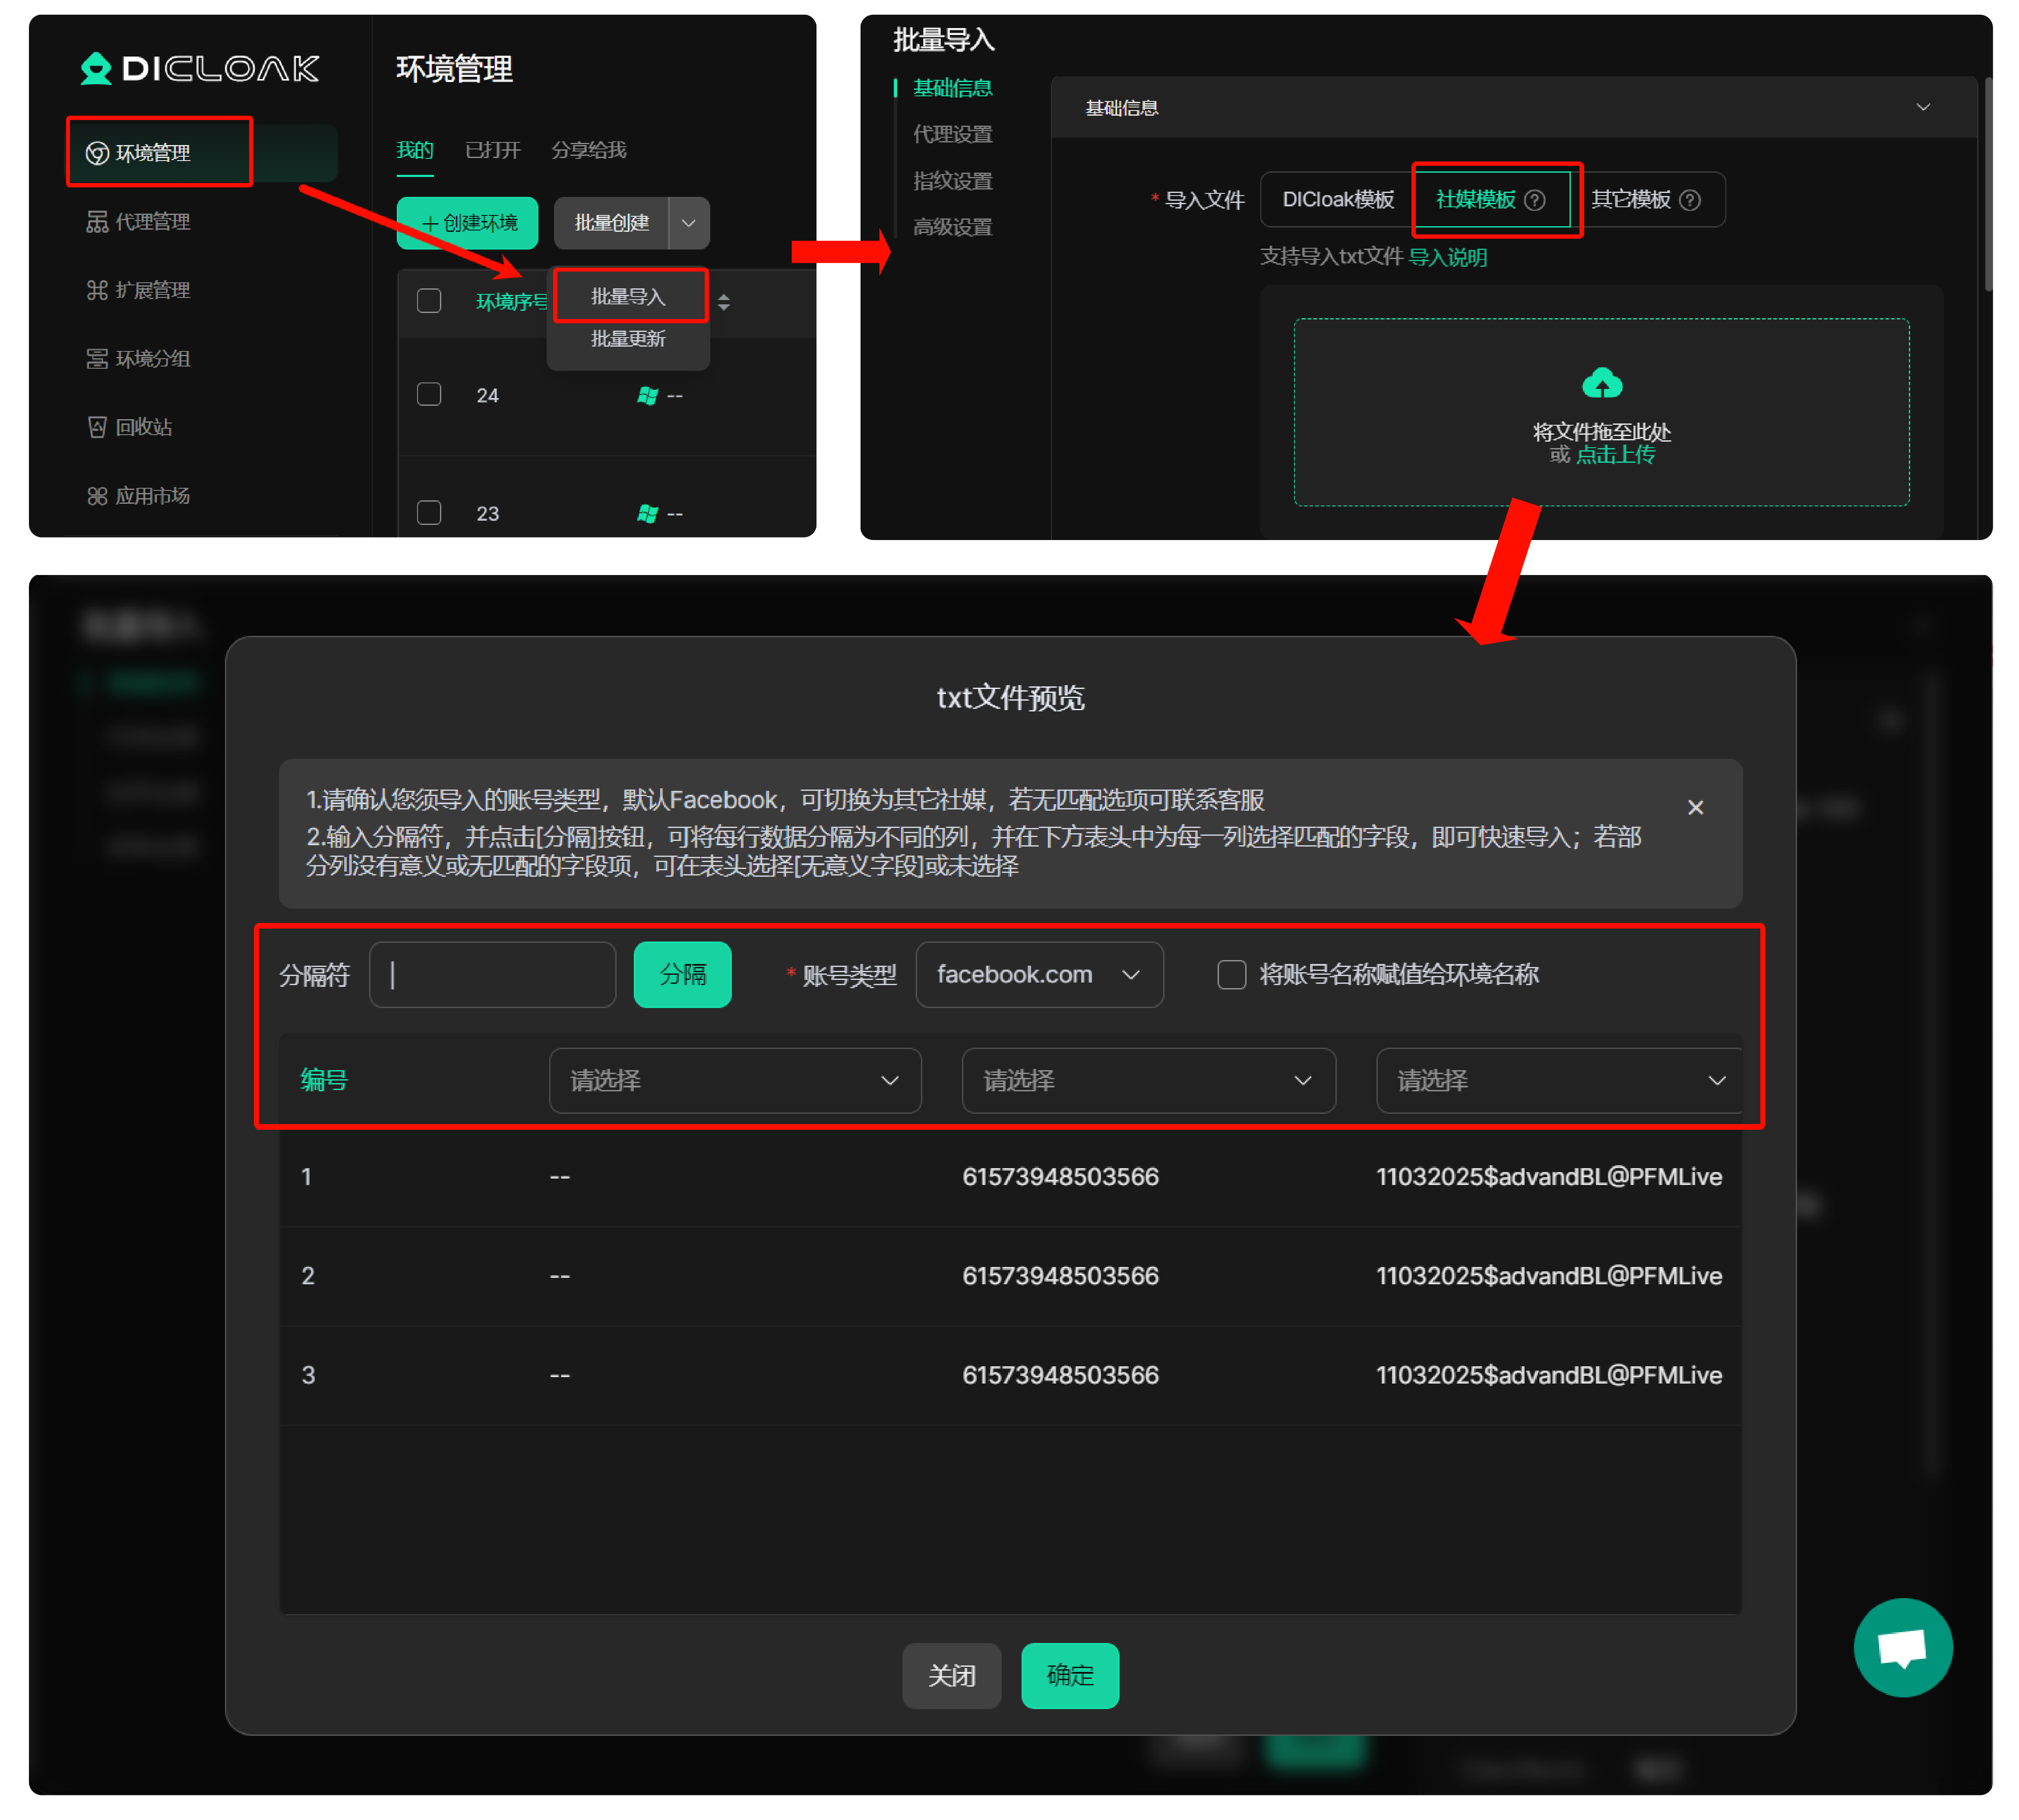The width and height of the screenshot is (2019, 1820).
Task: Click the 回收站 sidebar icon
Action: (x=97, y=427)
